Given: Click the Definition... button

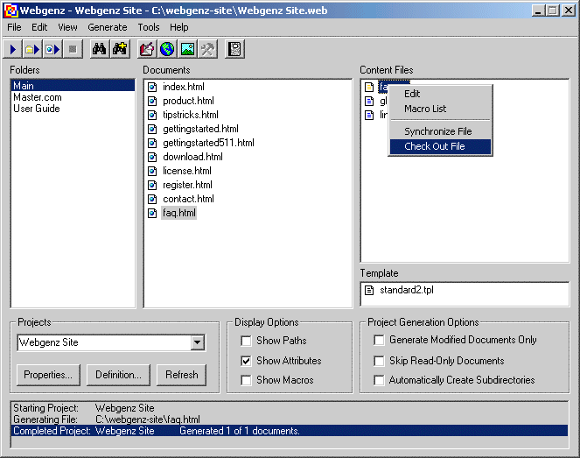Looking at the screenshot, I should (118, 375).
